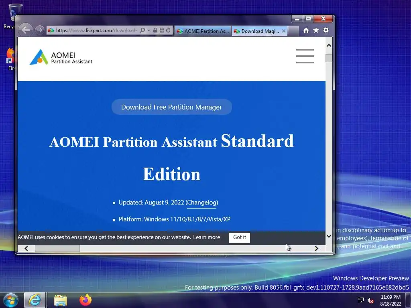The width and height of the screenshot is (411, 308).
Task: Open the hamburger navigation menu
Action: (305, 56)
